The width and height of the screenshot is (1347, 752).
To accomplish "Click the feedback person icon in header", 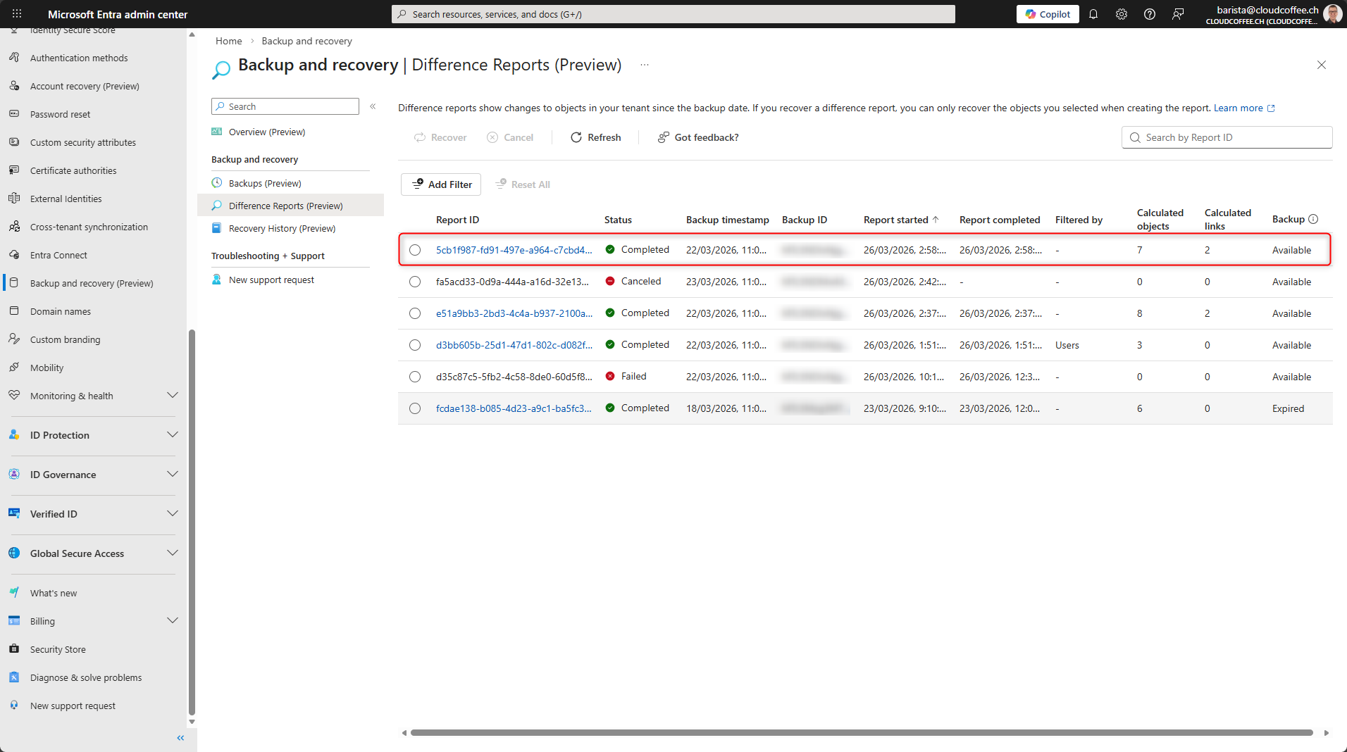I will [1178, 14].
